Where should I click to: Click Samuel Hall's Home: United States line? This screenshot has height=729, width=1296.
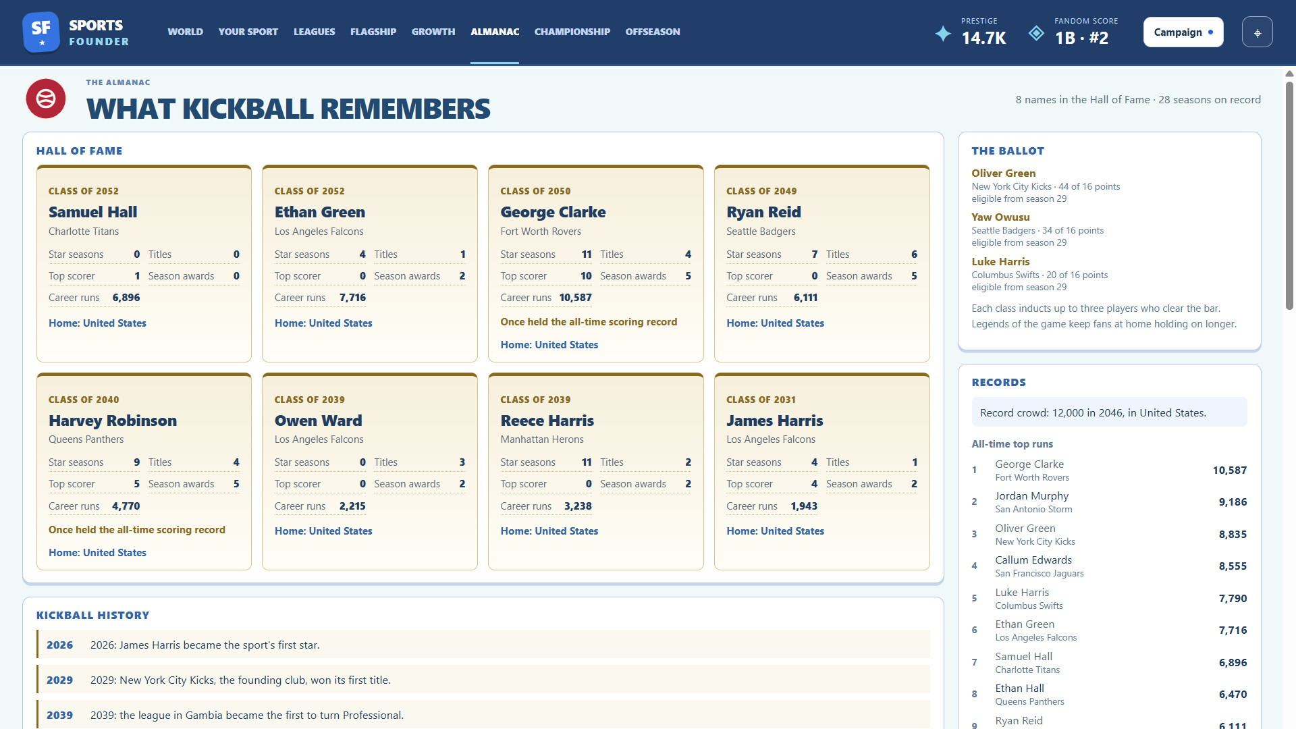click(97, 323)
